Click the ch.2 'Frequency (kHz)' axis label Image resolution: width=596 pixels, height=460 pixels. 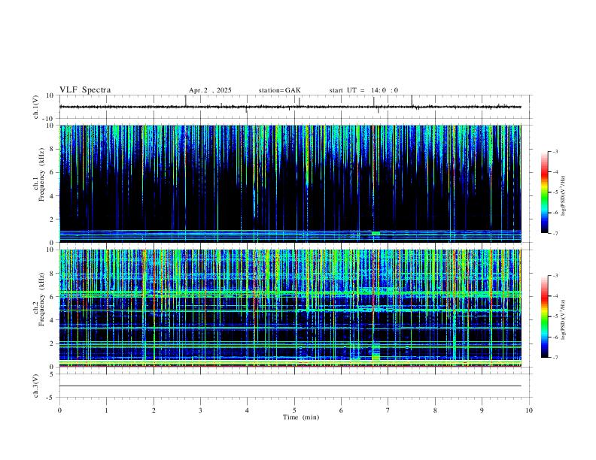pyautogui.click(x=42, y=299)
